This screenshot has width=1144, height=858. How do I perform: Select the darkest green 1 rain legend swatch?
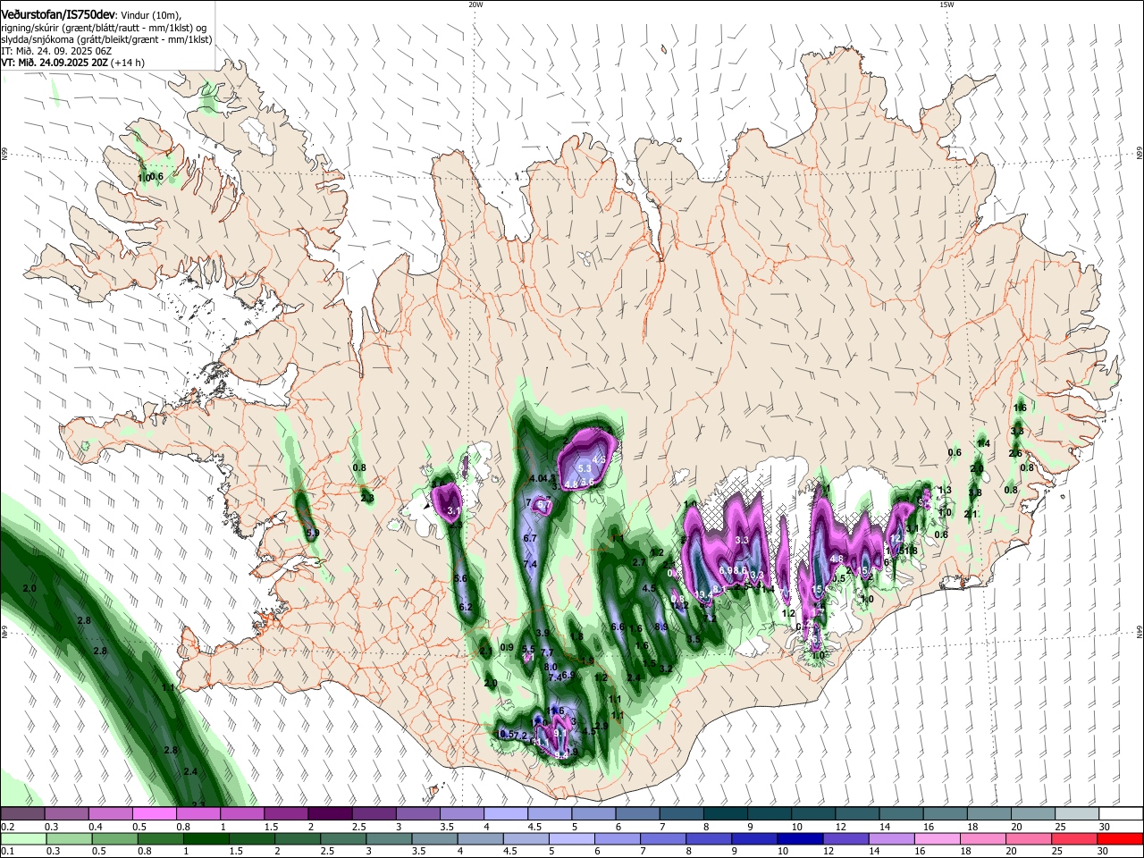pyautogui.click(x=208, y=838)
